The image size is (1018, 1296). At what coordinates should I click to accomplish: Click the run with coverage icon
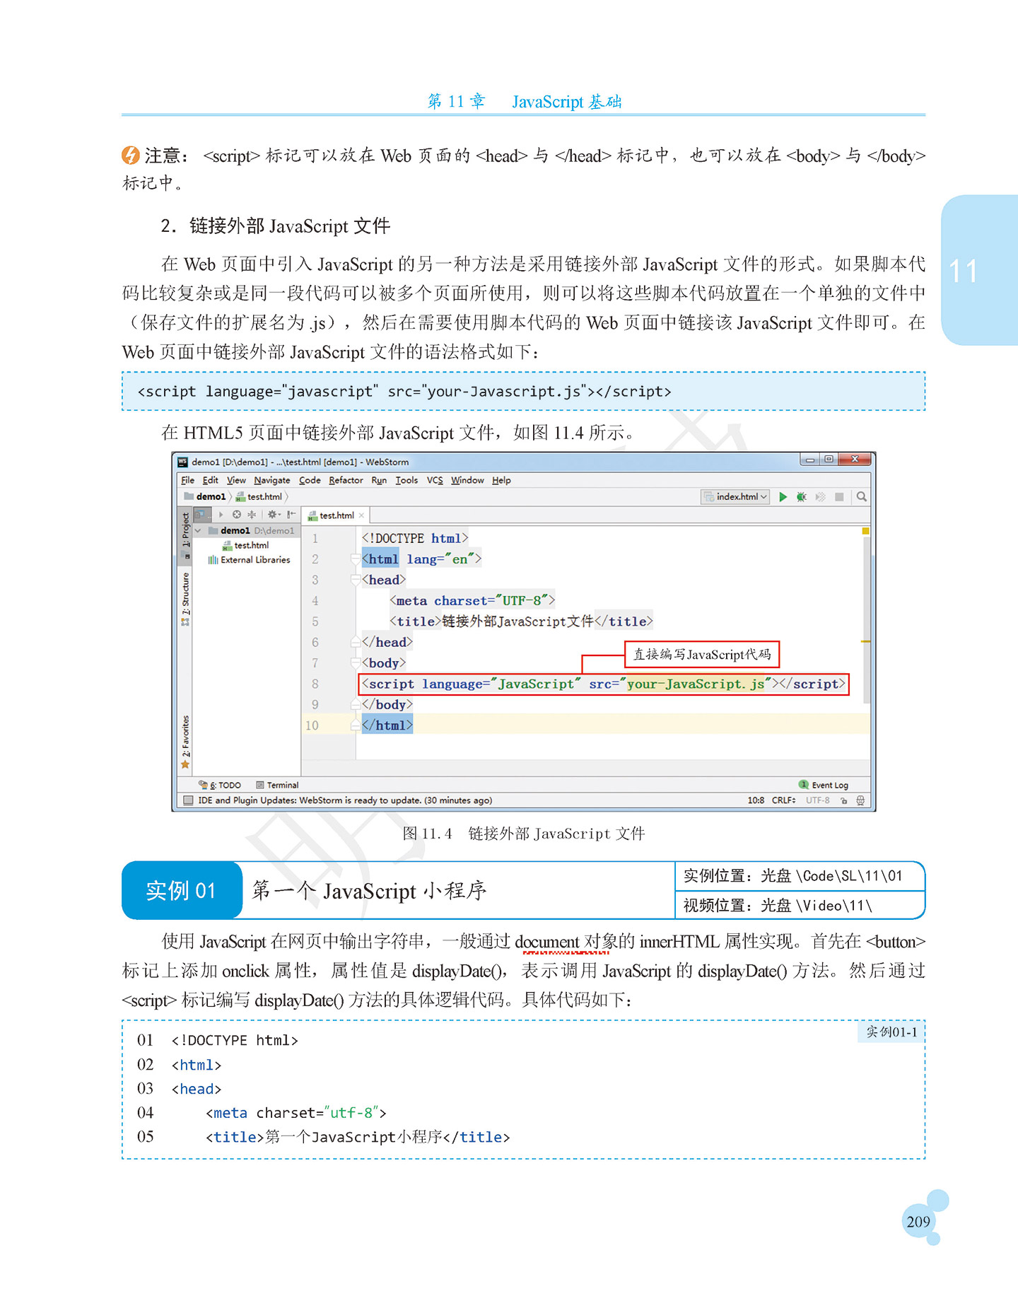click(820, 497)
